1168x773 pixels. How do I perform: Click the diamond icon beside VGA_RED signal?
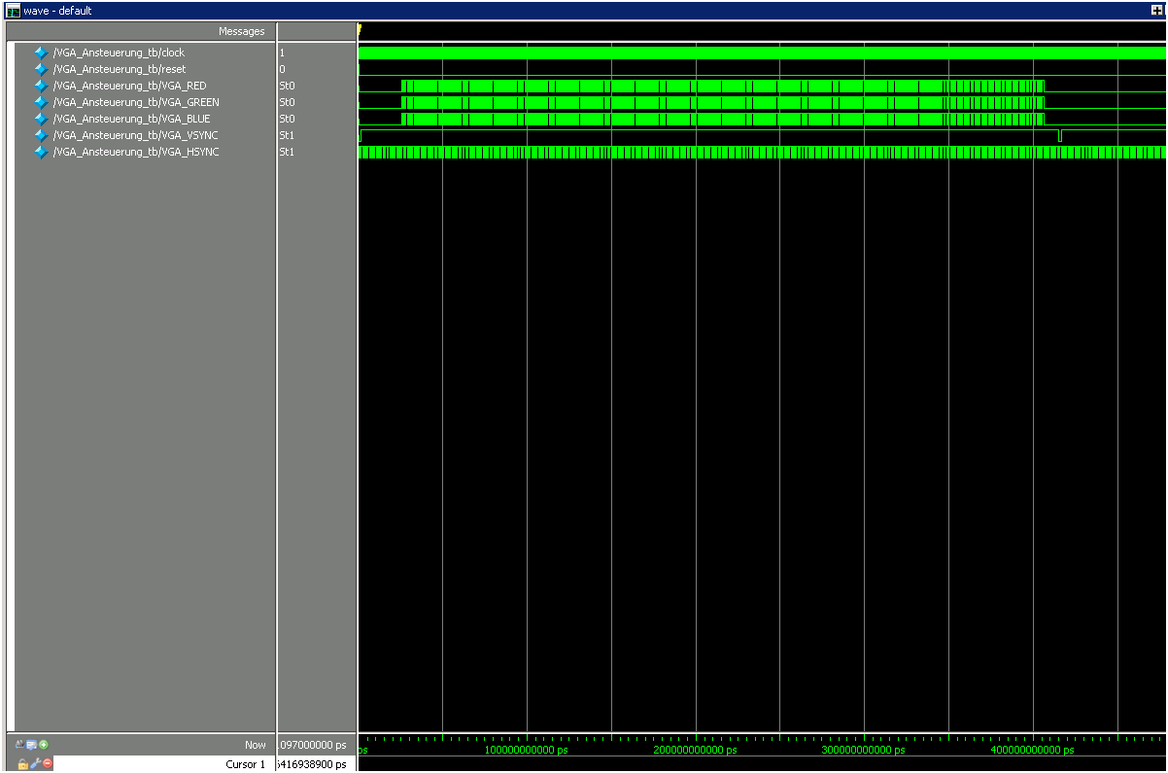coord(41,86)
